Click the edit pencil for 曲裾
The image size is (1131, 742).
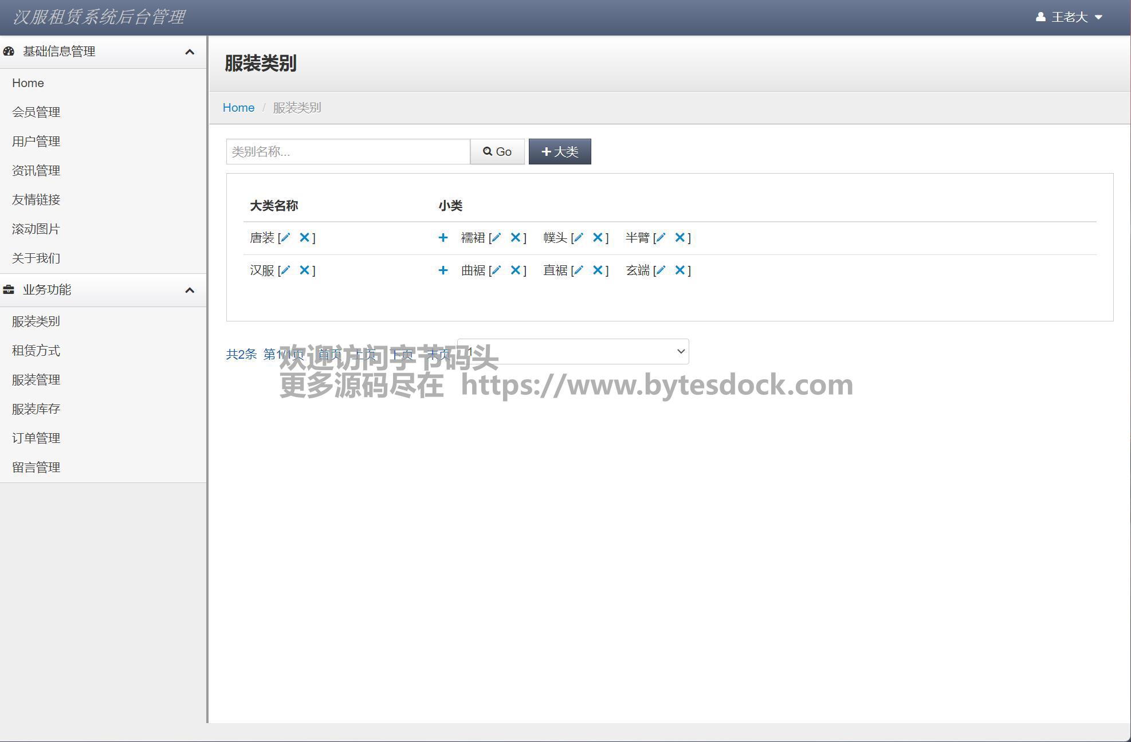[x=496, y=270]
